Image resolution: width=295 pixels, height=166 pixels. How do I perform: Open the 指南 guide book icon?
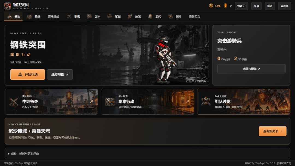point(170,17)
